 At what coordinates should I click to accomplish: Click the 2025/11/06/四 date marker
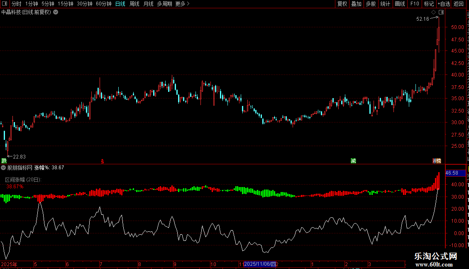(260, 264)
